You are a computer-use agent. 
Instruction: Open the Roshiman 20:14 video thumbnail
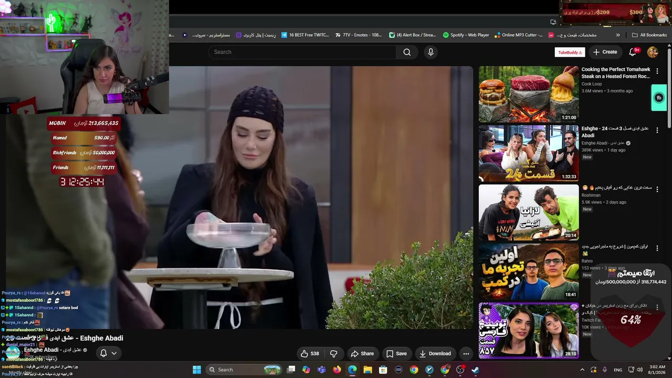[x=529, y=212]
